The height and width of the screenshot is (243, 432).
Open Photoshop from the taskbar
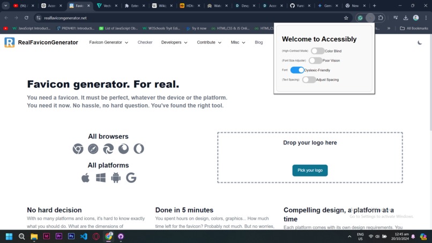71,237
